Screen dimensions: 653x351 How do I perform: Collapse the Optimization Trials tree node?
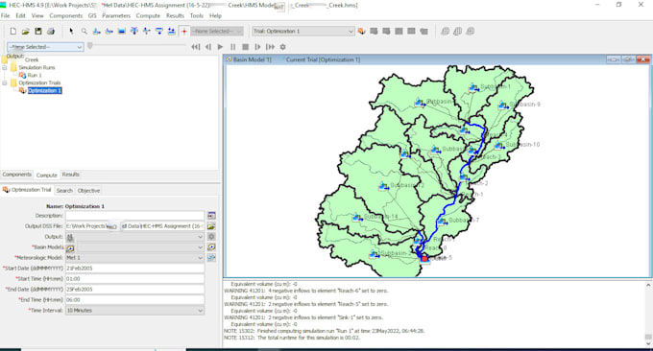click(x=5, y=82)
